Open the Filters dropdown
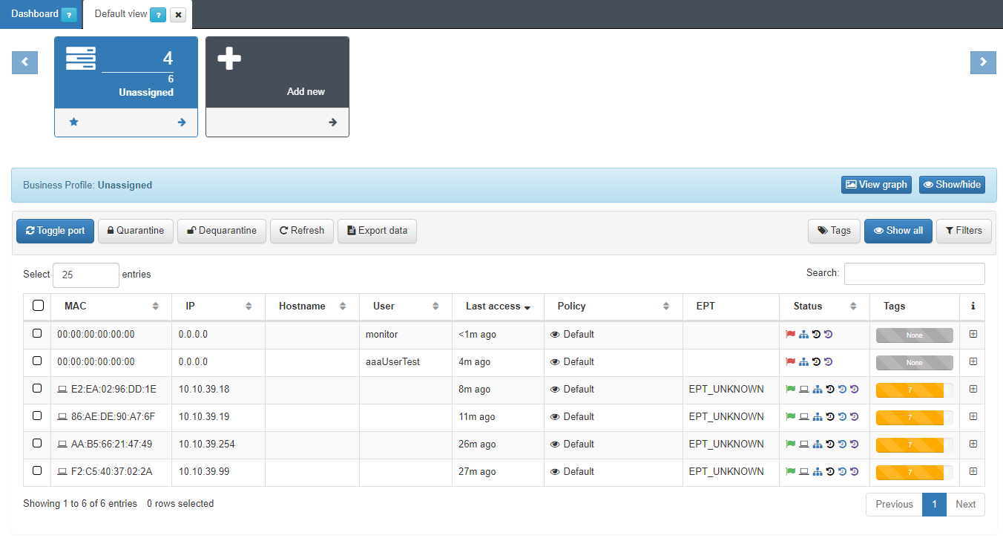 click(964, 231)
